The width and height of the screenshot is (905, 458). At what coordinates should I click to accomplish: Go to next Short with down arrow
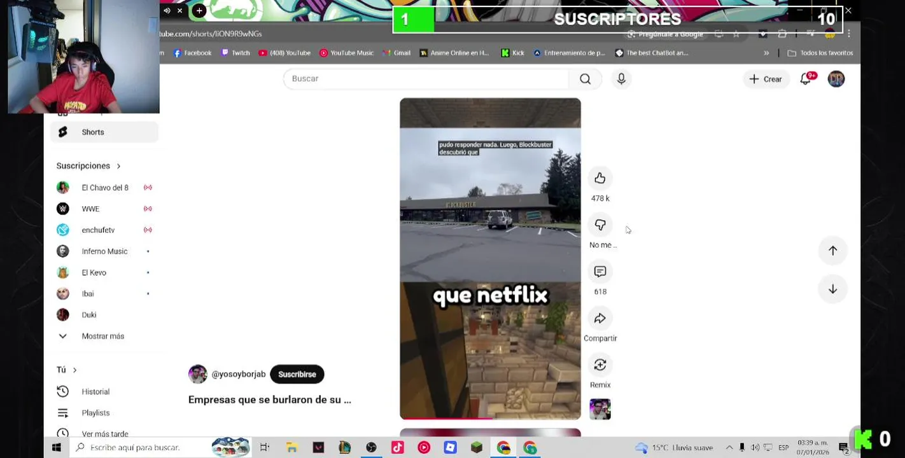click(x=832, y=289)
